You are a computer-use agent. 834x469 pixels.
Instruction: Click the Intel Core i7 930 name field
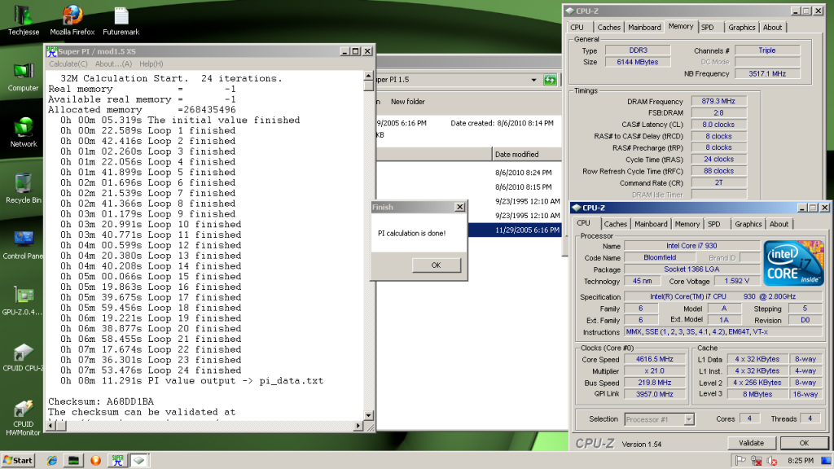coord(691,246)
